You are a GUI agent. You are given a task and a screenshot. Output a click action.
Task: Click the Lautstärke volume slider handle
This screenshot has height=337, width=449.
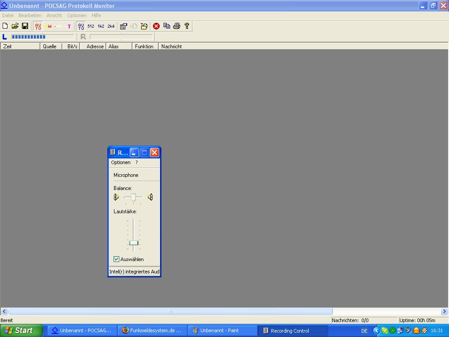(x=134, y=243)
